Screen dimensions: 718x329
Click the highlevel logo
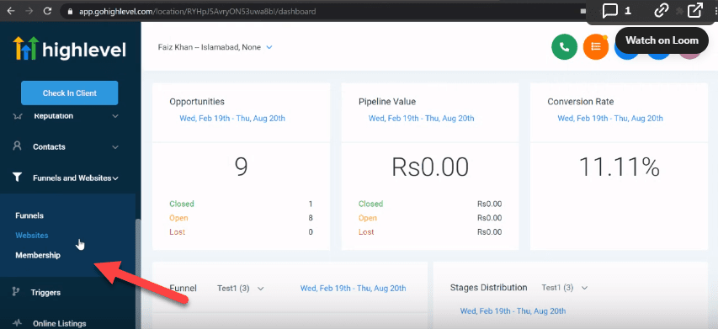[69, 49]
